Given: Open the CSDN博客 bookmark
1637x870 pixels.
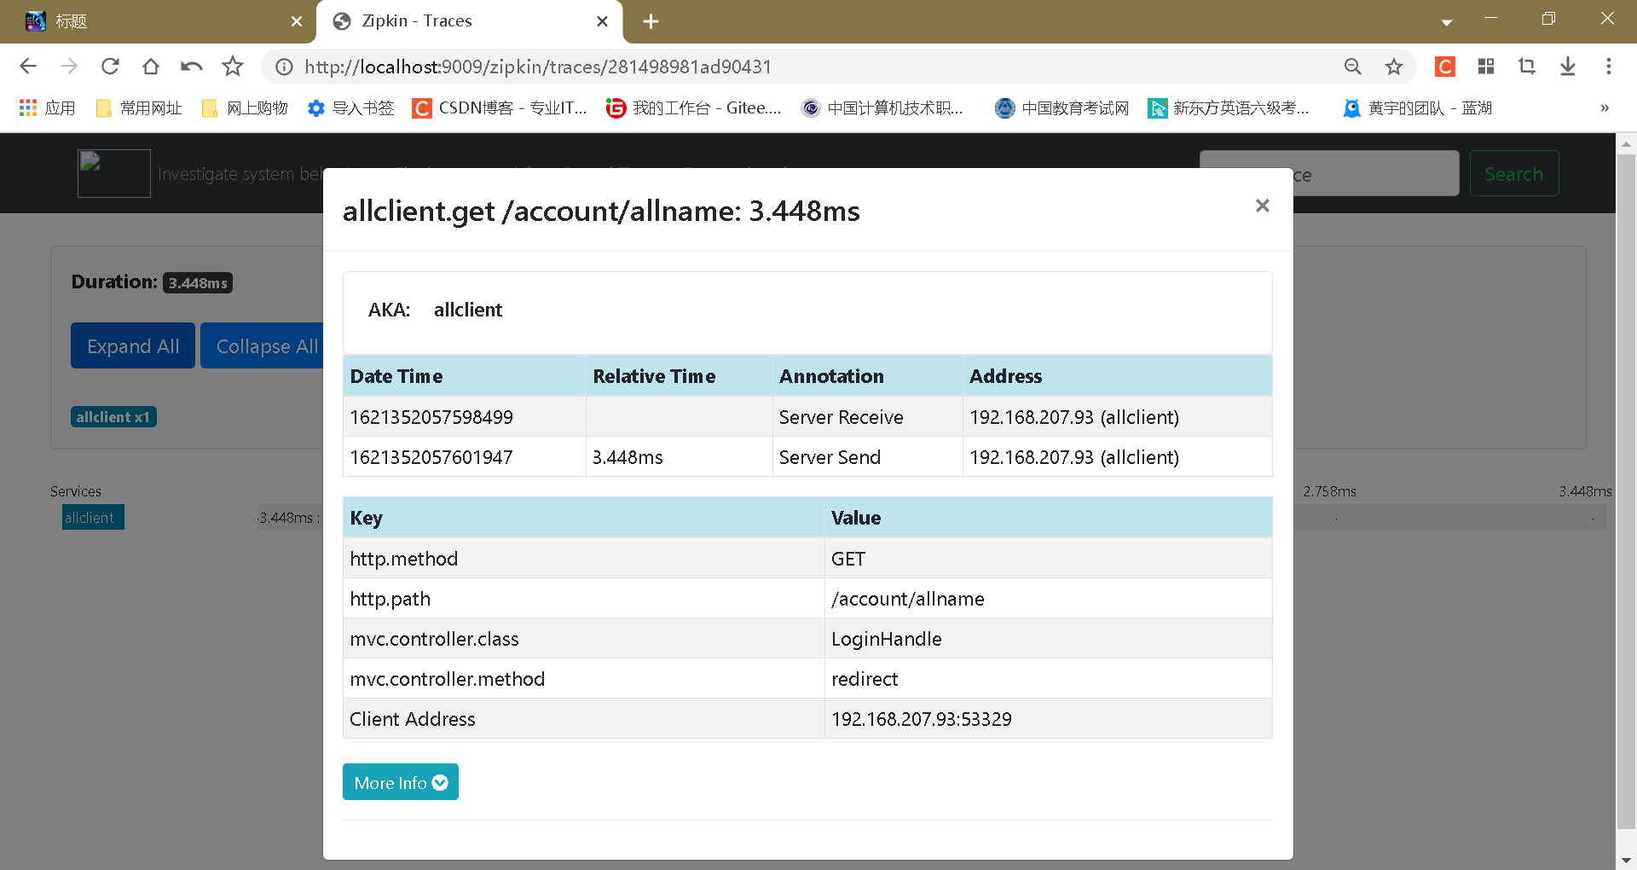Looking at the screenshot, I should pyautogui.click(x=500, y=107).
